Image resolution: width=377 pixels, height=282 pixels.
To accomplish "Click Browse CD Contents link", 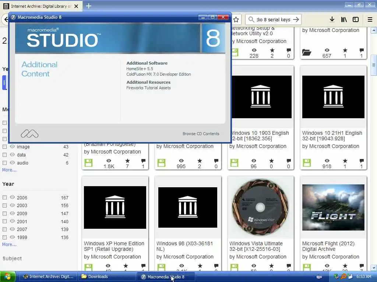I will pos(201,134).
